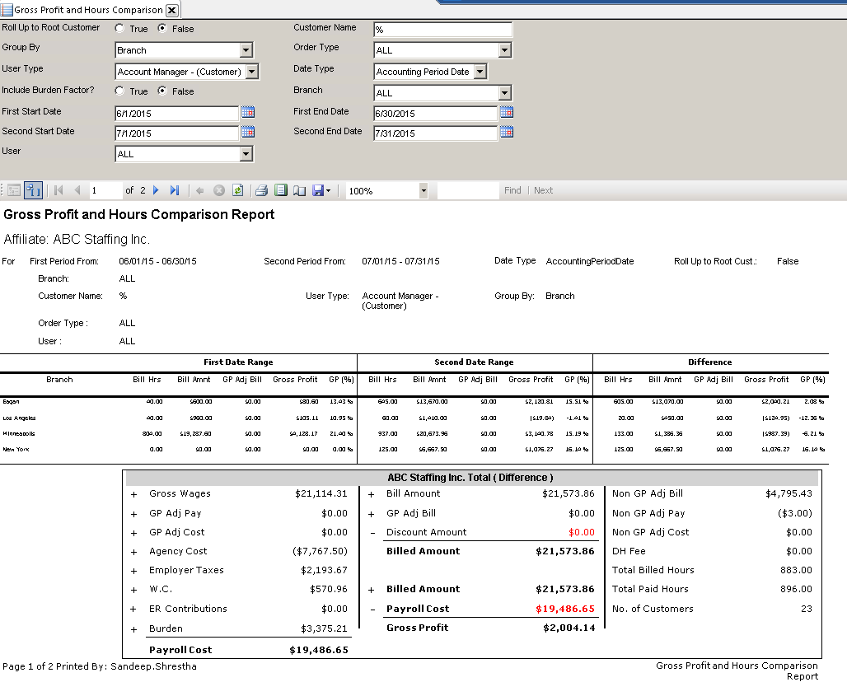Click the Find text search box
The width and height of the screenshot is (847, 682).
(x=468, y=190)
